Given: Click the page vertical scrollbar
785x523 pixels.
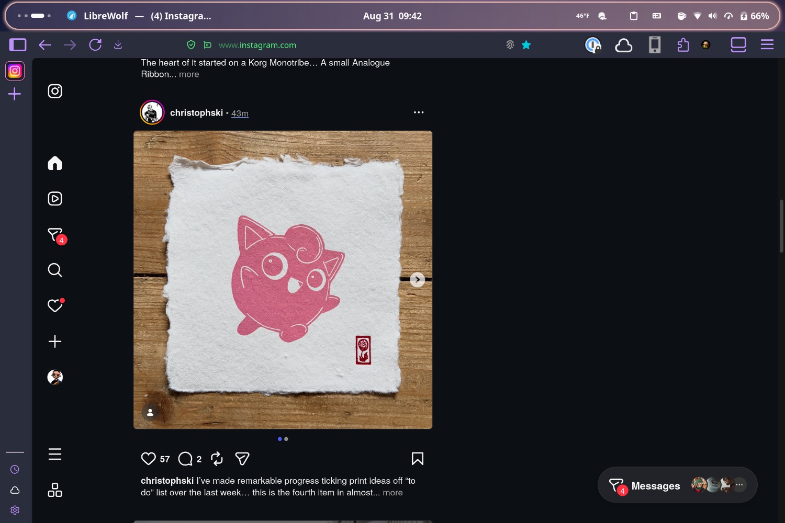Looking at the screenshot, I should coord(781,226).
